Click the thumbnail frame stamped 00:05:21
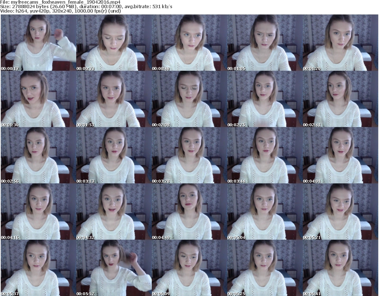The height and width of the screenshot is (296, 379). (341, 212)
